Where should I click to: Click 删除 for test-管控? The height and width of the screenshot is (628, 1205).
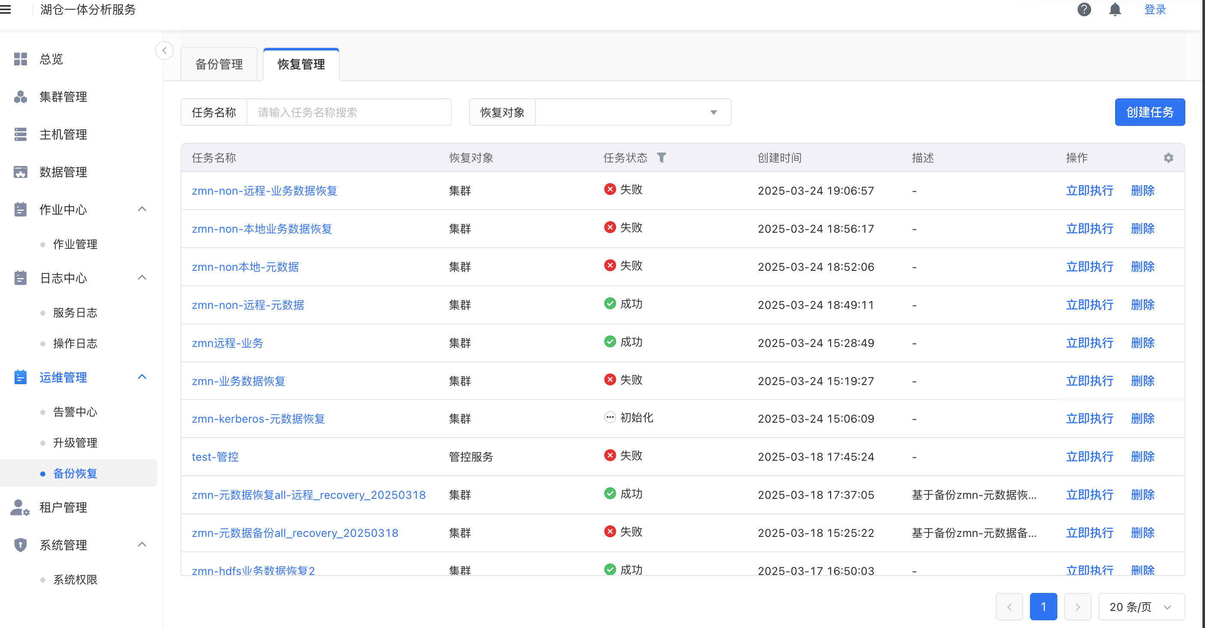pos(1143,457)
